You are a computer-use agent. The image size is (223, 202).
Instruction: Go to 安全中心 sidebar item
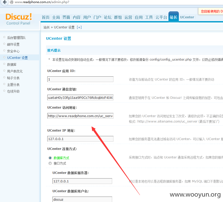tap(13, 51)
